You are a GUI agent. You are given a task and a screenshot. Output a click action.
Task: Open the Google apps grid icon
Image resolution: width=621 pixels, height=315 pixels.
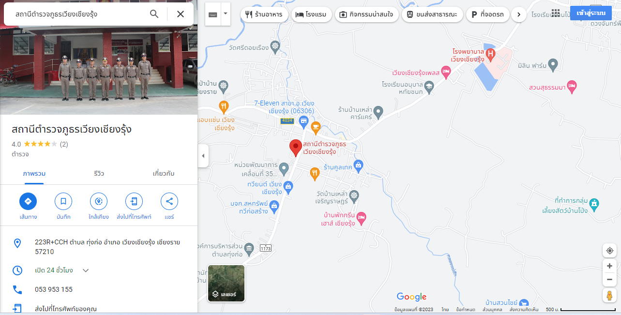[555, 13]
